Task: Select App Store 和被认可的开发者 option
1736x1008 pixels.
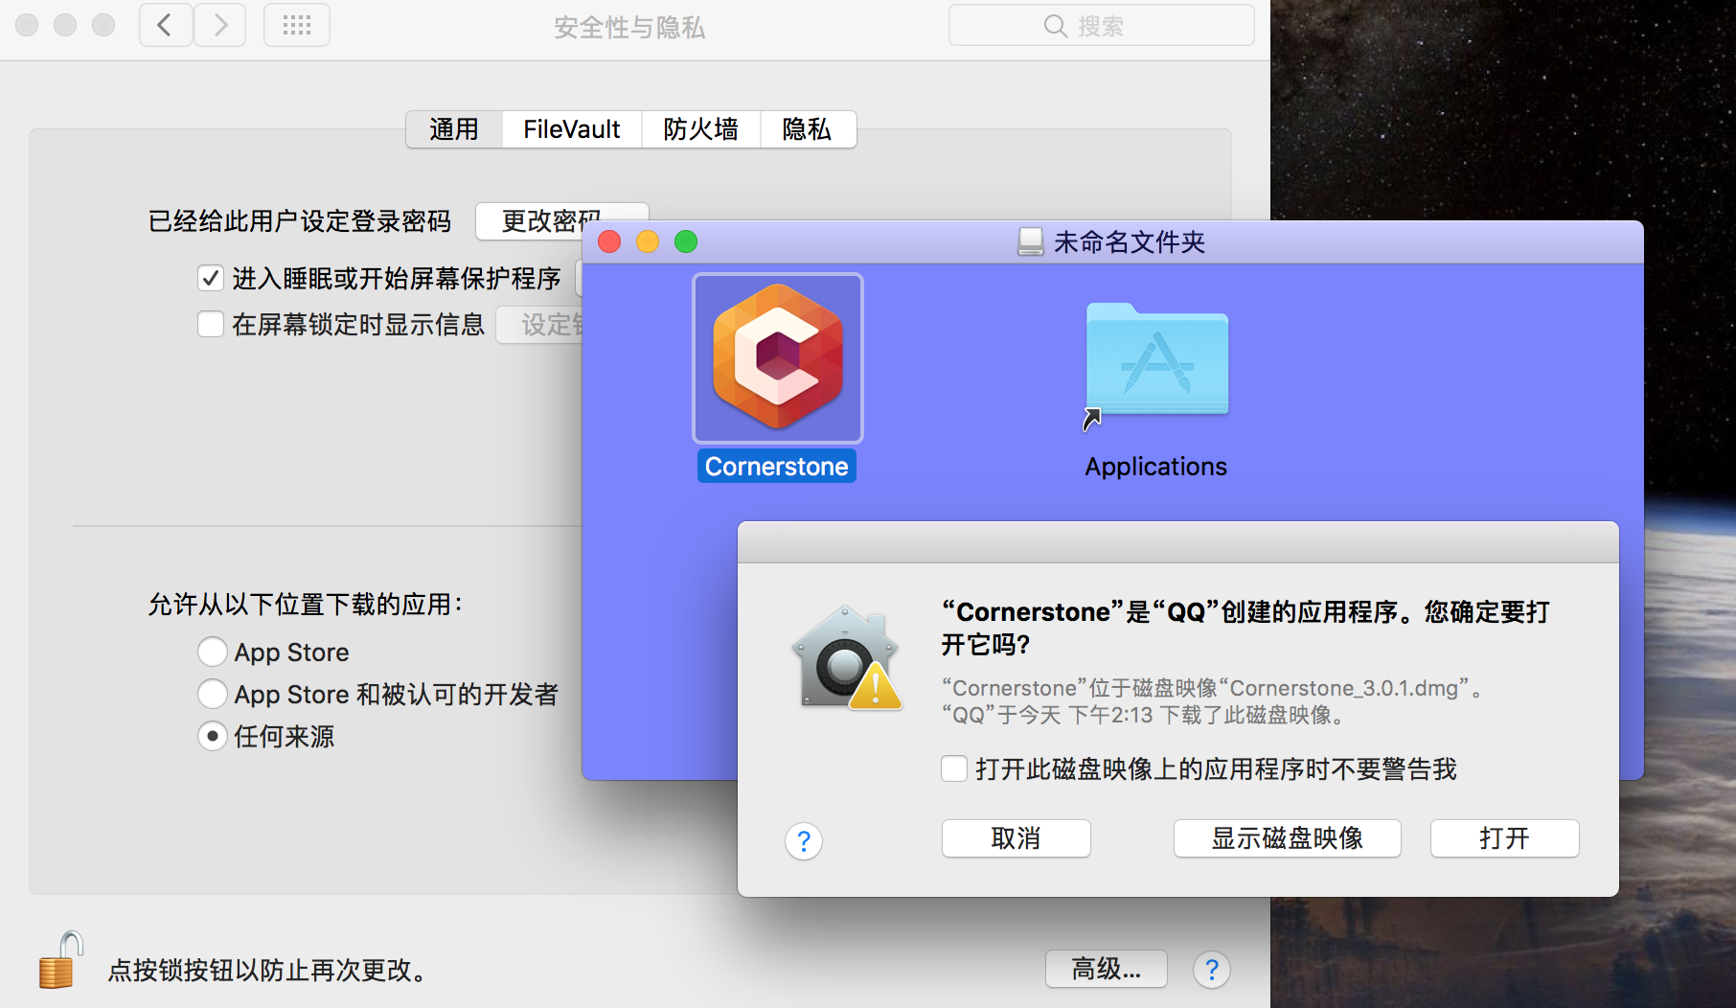Action: pyautogui.click(x=212, y=694)
